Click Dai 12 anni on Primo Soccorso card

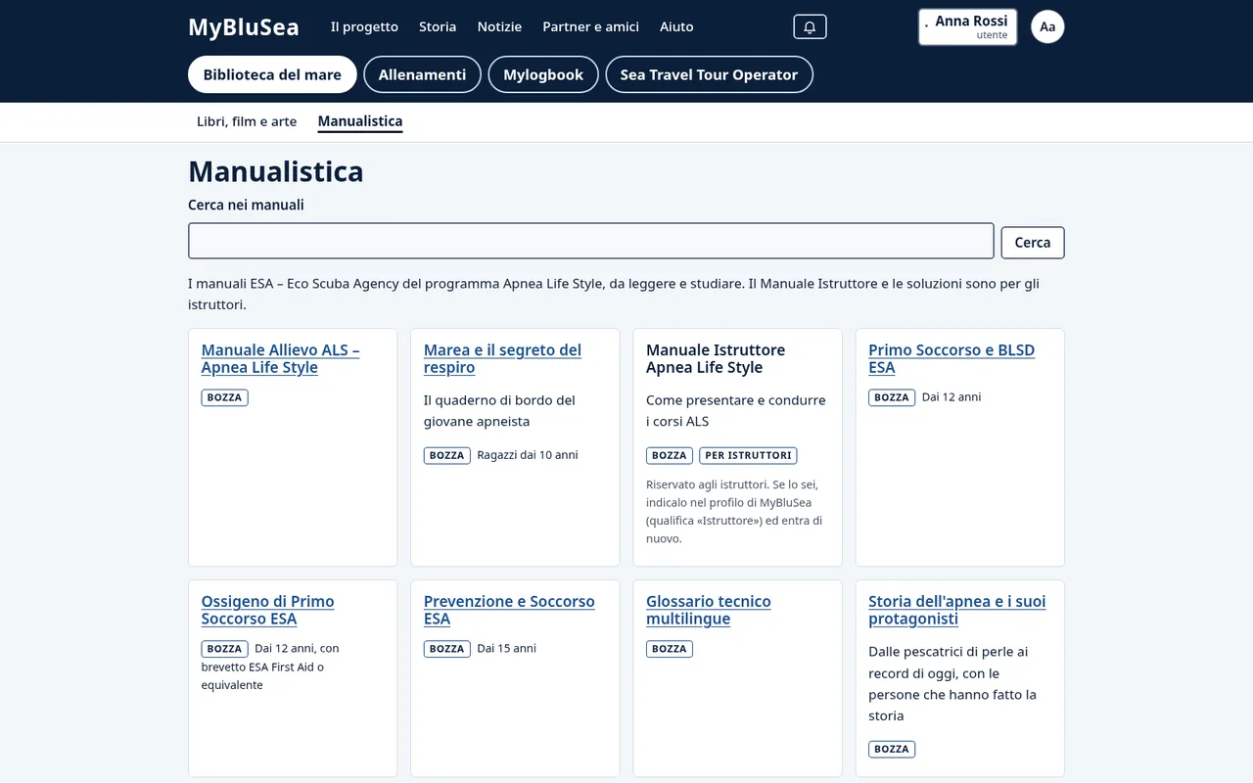click(x=951, y=397)
